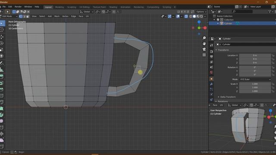Open the outliner filter dropdown
The image size is (276, 155).
[271, 12]
